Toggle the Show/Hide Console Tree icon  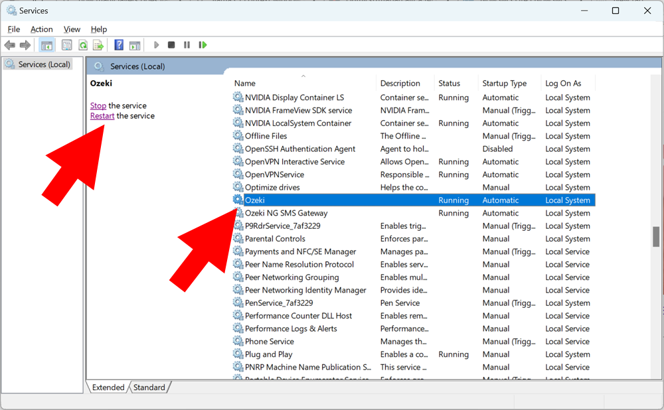[x=46, y=45]
